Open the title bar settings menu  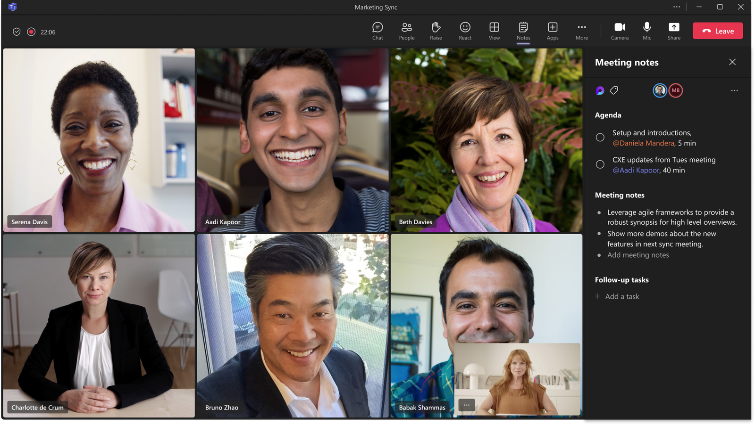point(676,7)
